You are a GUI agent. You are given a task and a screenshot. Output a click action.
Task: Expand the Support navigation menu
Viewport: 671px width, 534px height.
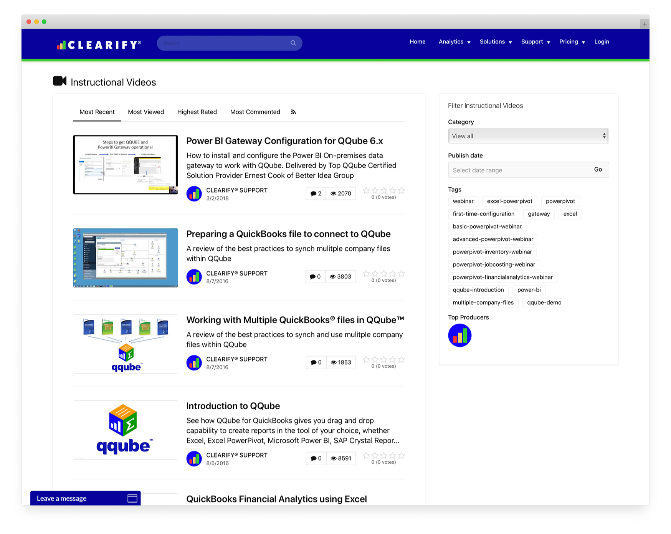click(535, 42)
